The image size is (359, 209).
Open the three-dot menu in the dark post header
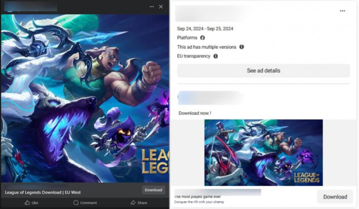coord(151,6)
